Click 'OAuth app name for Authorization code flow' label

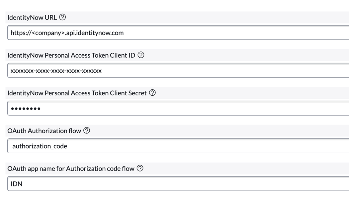71,169
